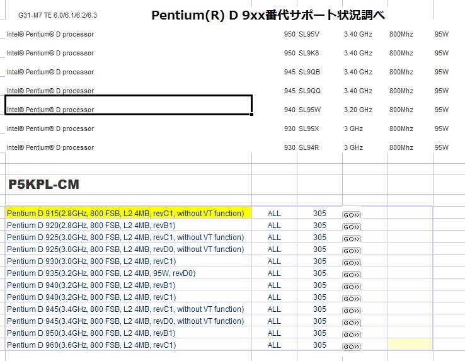
Task: Click GO>> button for Pentium D 925 revC1 row
Action: coord(352,239)
